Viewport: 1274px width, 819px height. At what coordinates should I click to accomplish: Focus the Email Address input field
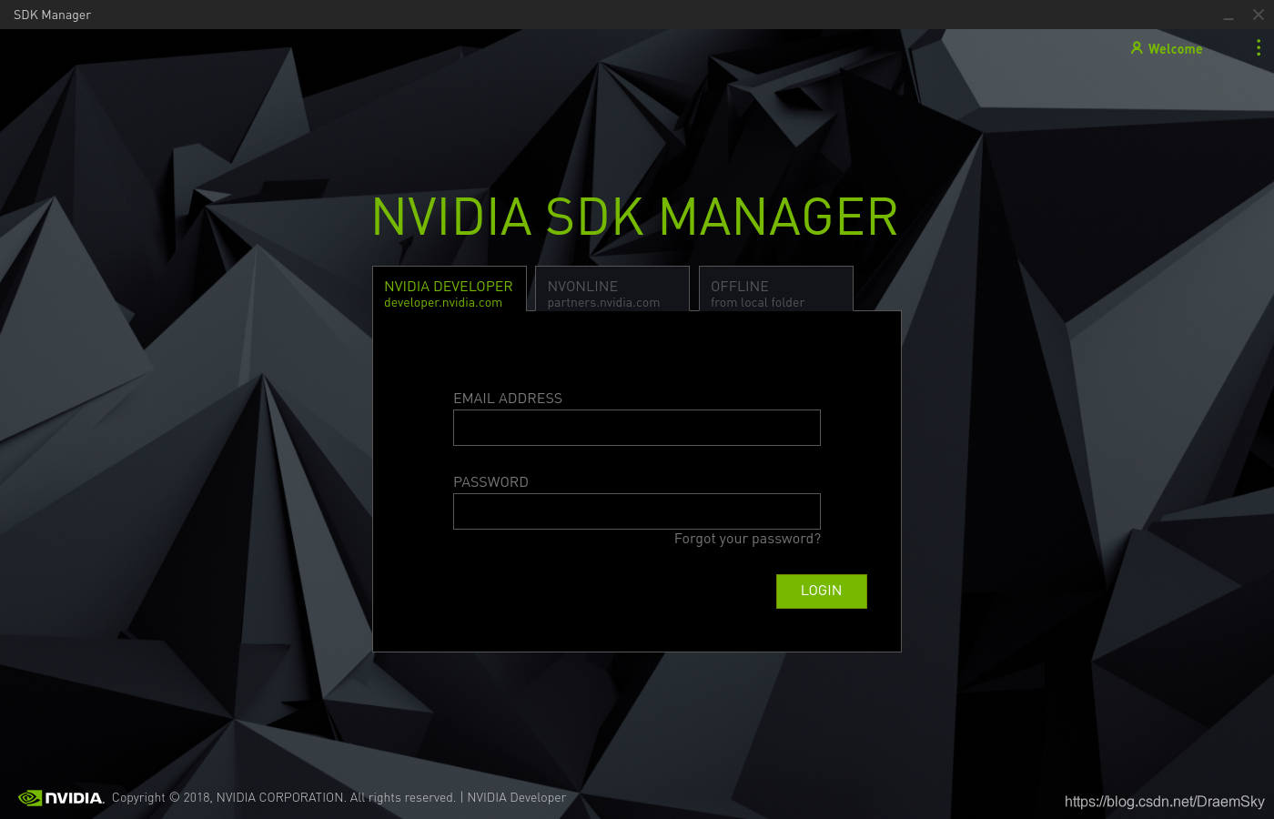(637, 428)
